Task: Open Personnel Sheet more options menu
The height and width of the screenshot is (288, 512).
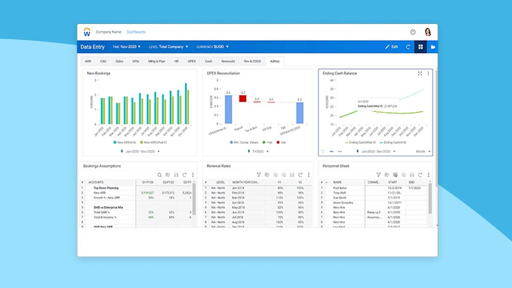Action: pos(428,175)
